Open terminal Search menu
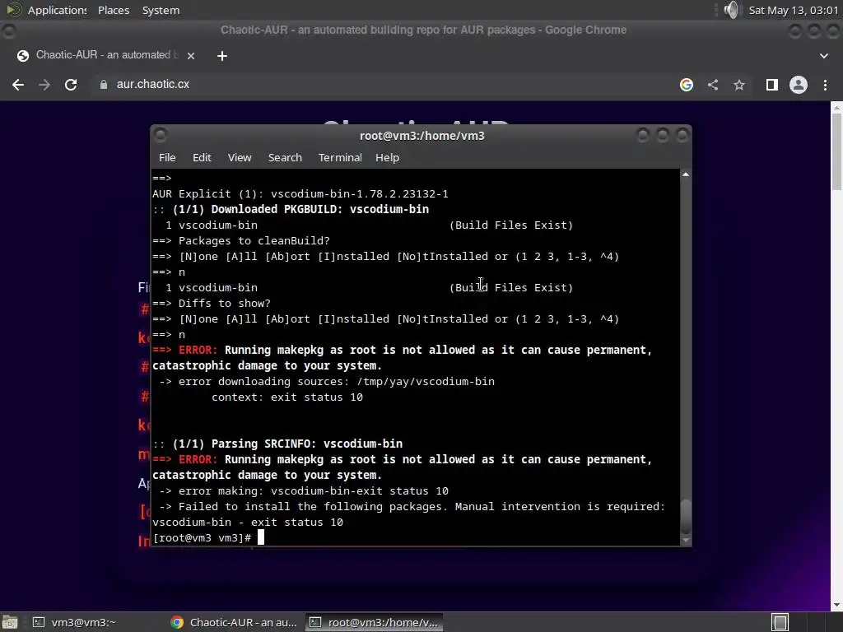 (285, 157)
